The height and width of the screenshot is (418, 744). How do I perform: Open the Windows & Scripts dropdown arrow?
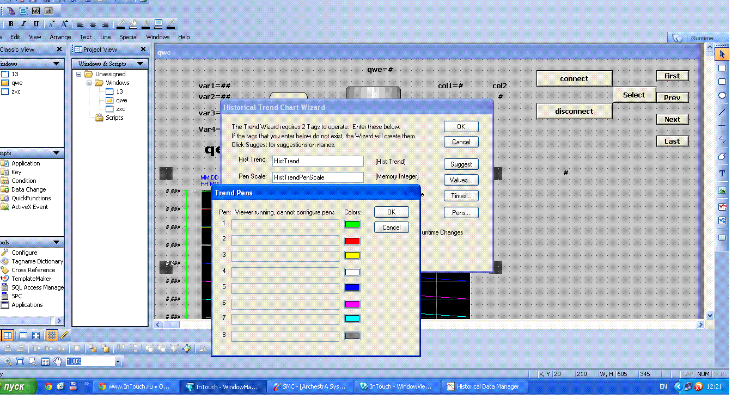140,64
